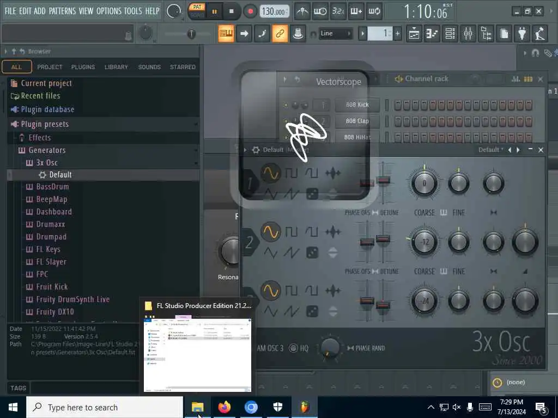Screen dimensions: 558x418
Task: Open the Mixer view
Action: point(468,34)
